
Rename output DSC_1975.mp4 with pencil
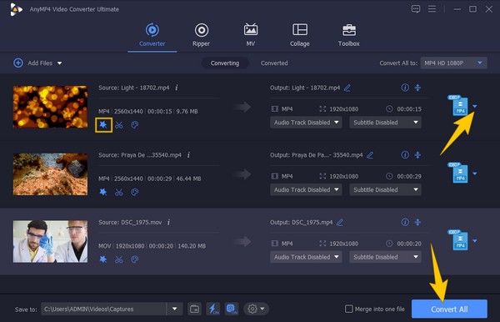(x=340, y=223)
